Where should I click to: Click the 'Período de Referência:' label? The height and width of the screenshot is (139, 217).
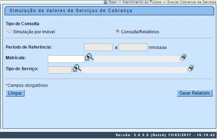point(29,47)
